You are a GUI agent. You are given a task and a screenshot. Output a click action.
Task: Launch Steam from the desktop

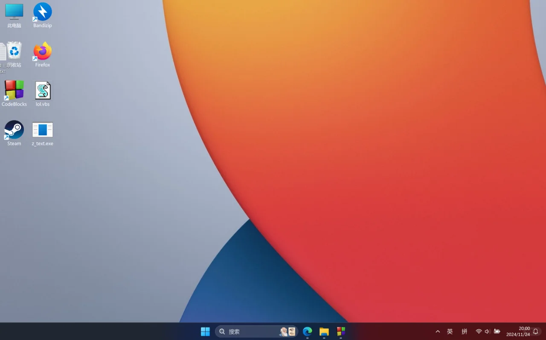tap(13, 130)
